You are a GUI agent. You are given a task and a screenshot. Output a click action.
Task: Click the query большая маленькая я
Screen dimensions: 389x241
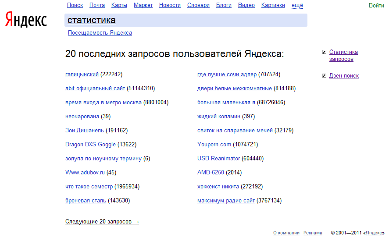pyautogui.click(x=226, y=103)
